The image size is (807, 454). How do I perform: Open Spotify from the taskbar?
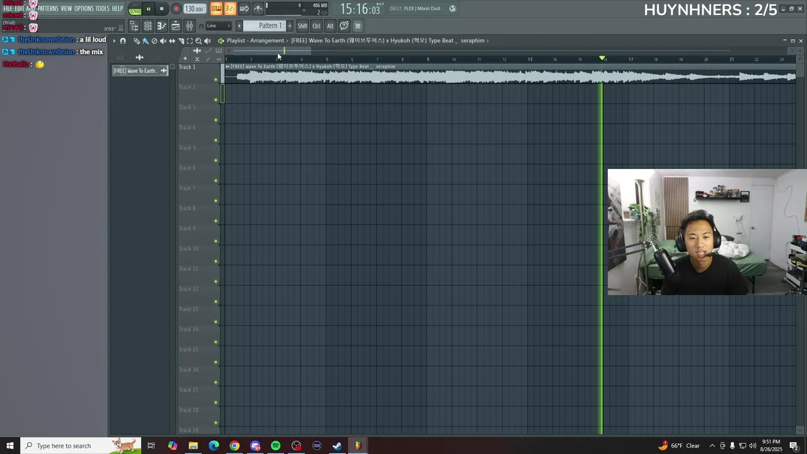point(276,446)
